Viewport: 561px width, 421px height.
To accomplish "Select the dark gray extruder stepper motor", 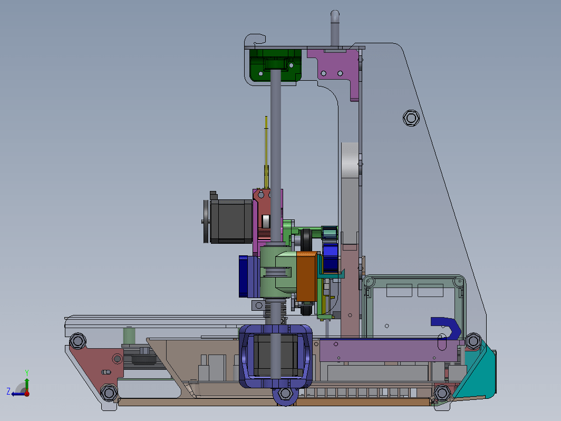I will (231, 221).
